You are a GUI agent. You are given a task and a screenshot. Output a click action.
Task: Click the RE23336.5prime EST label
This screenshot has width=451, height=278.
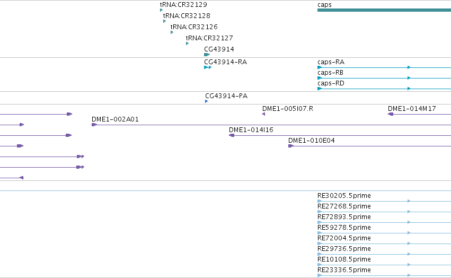[344, 270]
